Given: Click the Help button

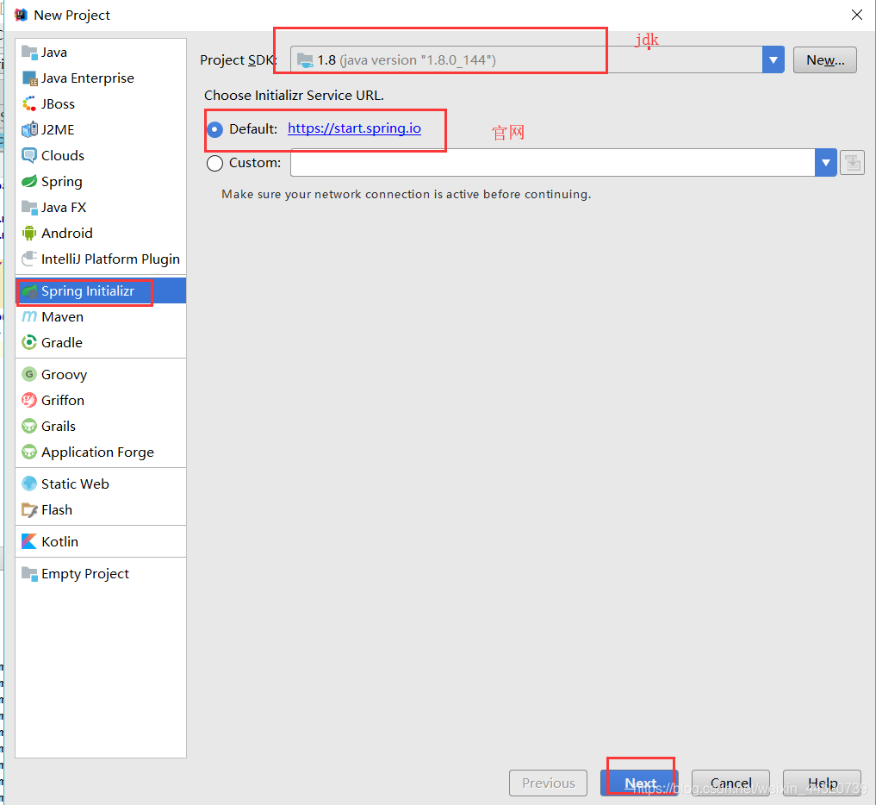Looking at the screenshot, I should (x=823, y=783).
